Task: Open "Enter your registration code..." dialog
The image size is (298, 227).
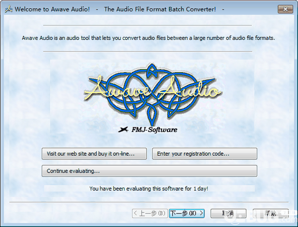Action: (205, 154)
